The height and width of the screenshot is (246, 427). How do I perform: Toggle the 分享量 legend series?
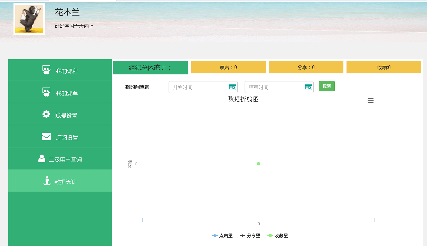(x=250, y=236)
